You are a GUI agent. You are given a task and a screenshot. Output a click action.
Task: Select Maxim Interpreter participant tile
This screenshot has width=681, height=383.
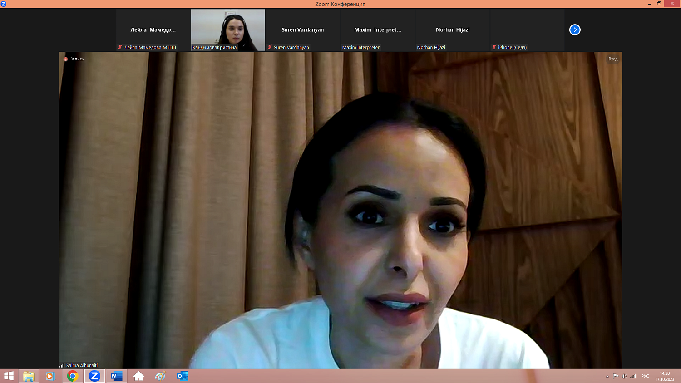pyautogui.click(x=377, y=30)
